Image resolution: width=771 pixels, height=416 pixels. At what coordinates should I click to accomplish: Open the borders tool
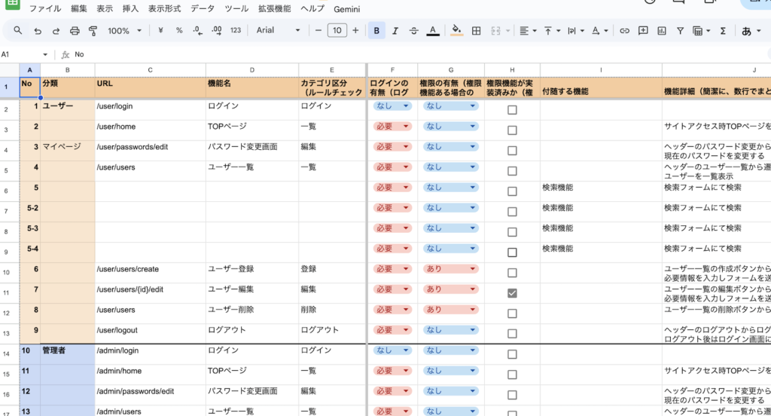click(476, 31)
